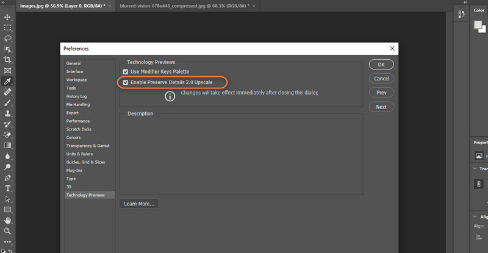
Task: Activate the Crop tool
Action: click(x=7, y=60)
